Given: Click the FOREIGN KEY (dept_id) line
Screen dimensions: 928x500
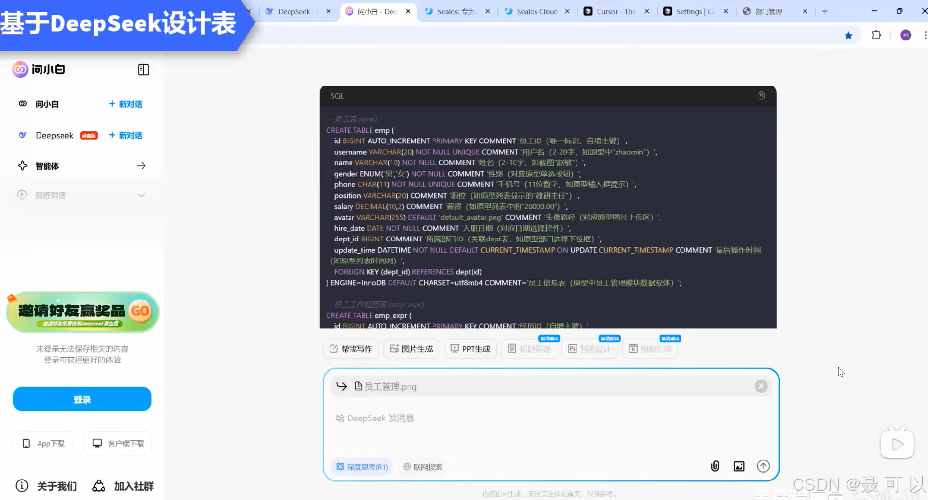Looking at the screenshot, I should 408,272.
